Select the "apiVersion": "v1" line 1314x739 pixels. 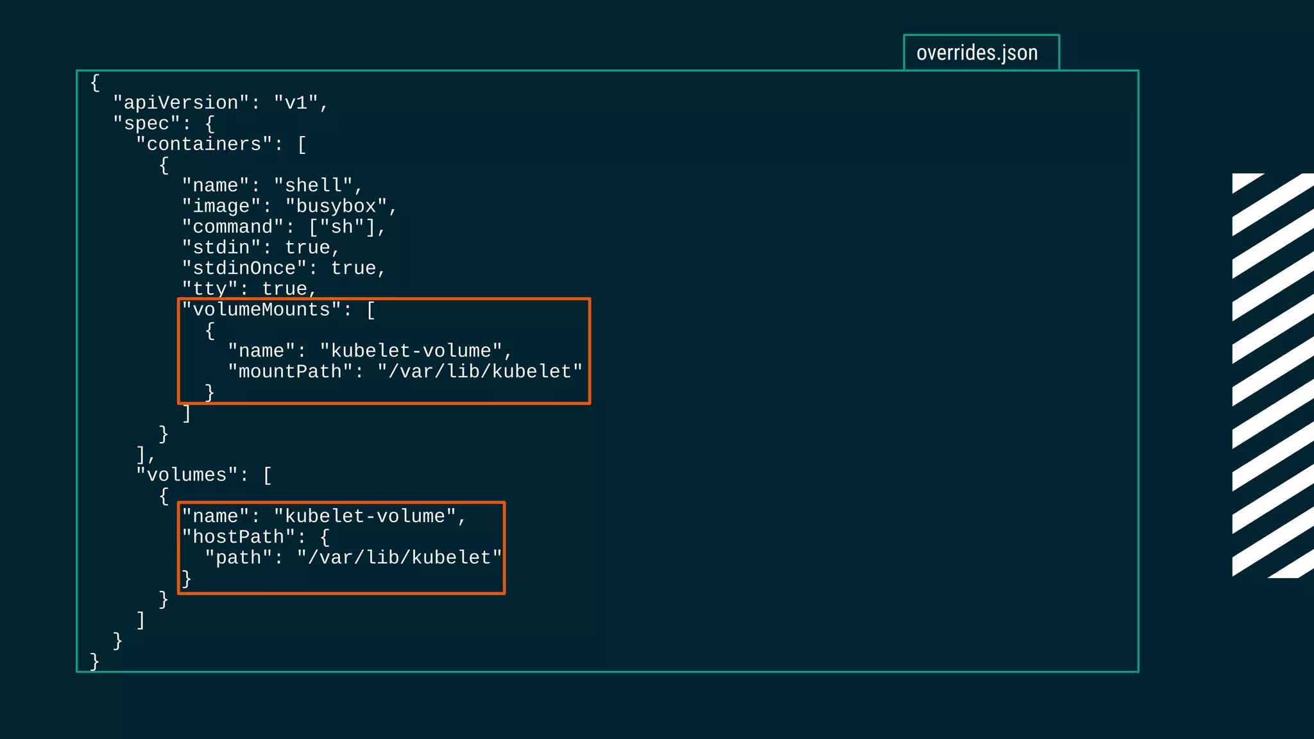221,103
